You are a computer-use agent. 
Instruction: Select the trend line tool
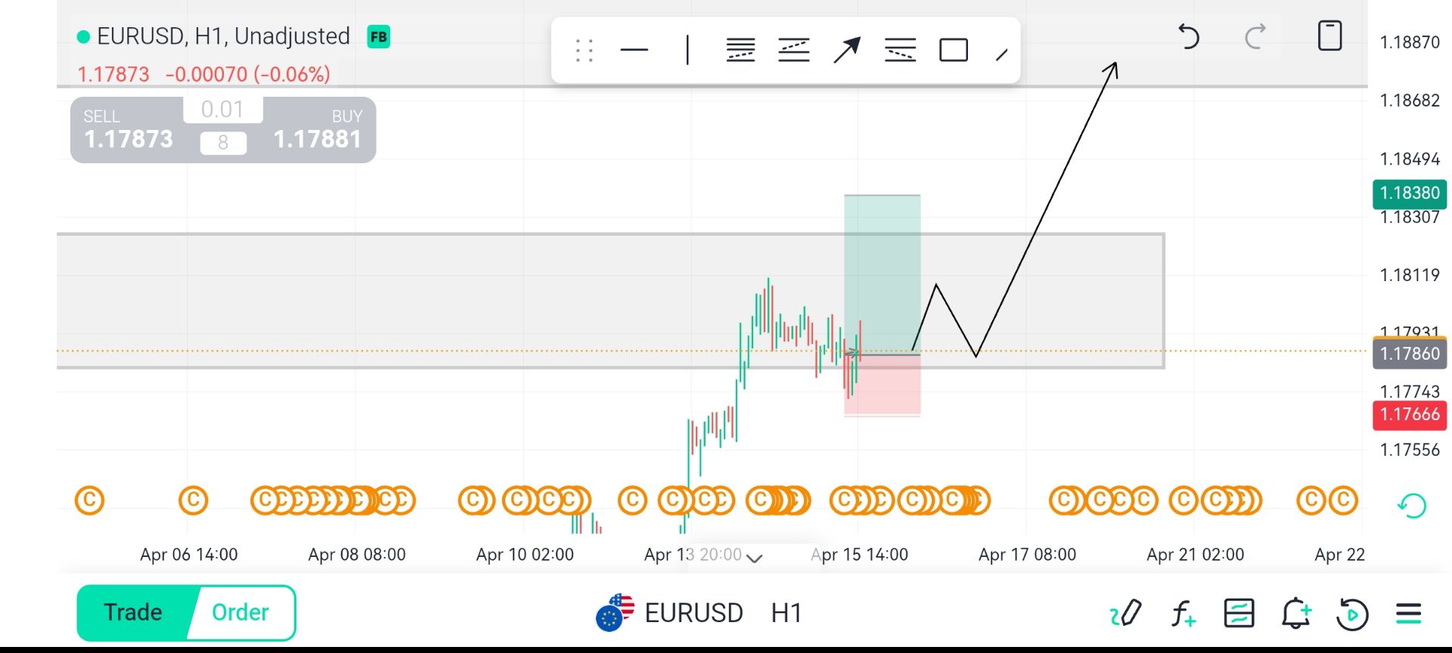coord(1002,54)
